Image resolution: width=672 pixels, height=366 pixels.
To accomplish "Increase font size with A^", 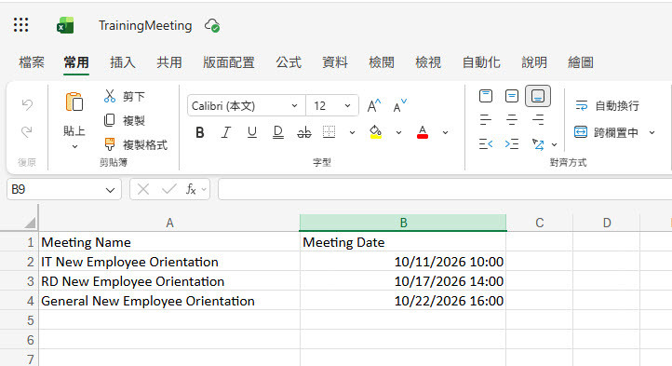I will tap(374, 105).
